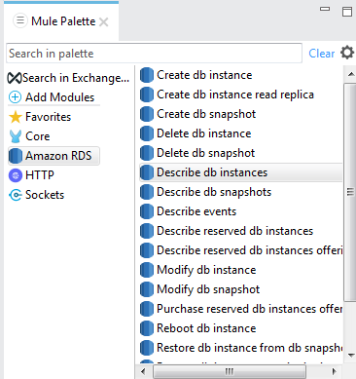356x379 pixels.
Task: Focus the Search in palette field
Action: 154,54
